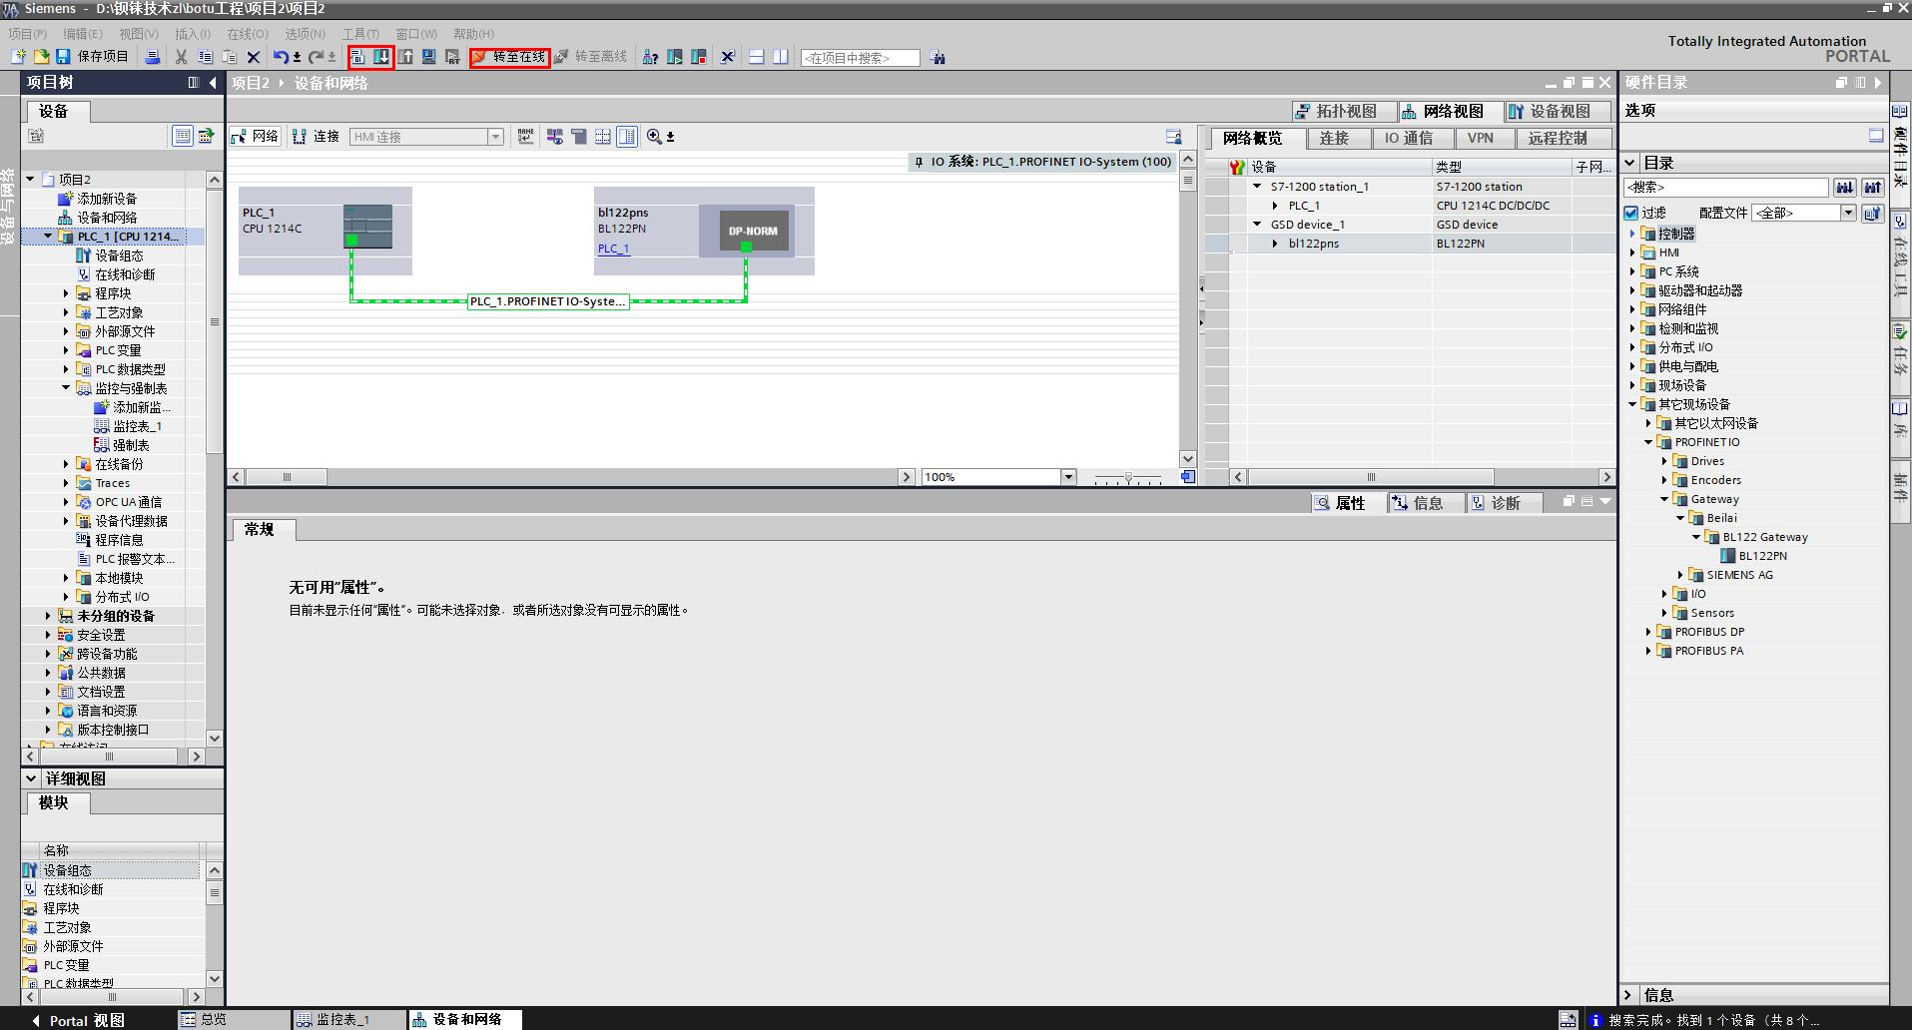This screenshot has width=1912, height=1030.
Task: Open 监控表_1 in the project tree
Action: [x=137, y=426]
